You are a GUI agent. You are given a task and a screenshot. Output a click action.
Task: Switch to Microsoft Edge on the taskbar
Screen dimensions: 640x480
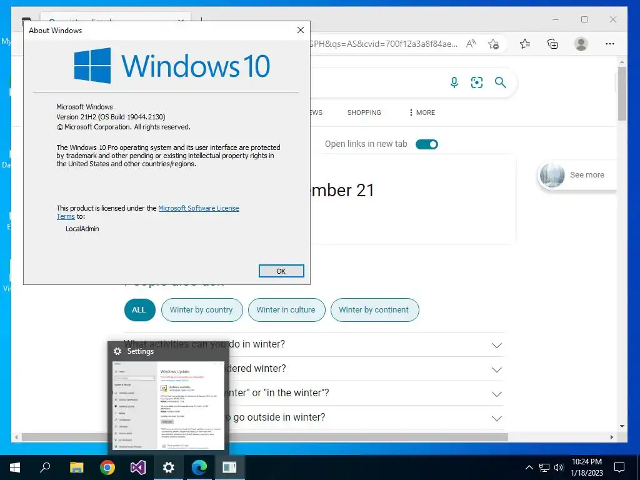pyautogui.click(x=199, y=467)
